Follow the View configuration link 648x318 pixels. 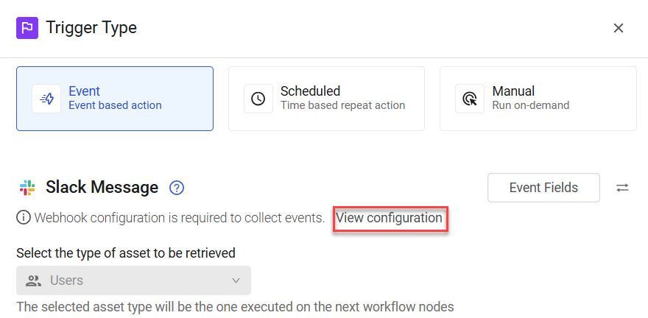390,218
